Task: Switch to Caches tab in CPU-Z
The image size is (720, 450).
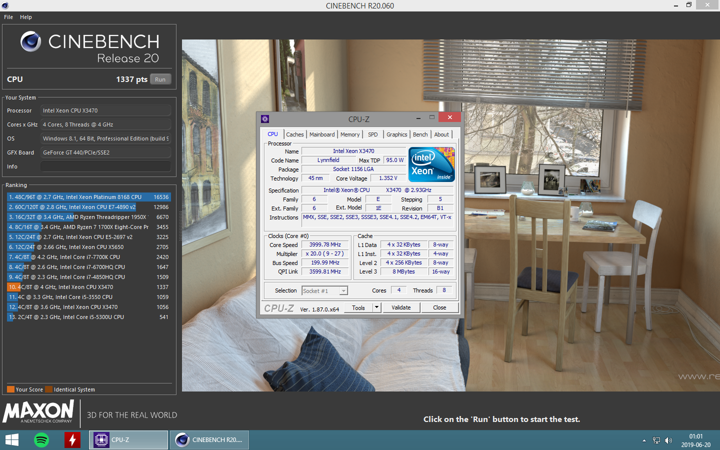Action: (295, 134)
